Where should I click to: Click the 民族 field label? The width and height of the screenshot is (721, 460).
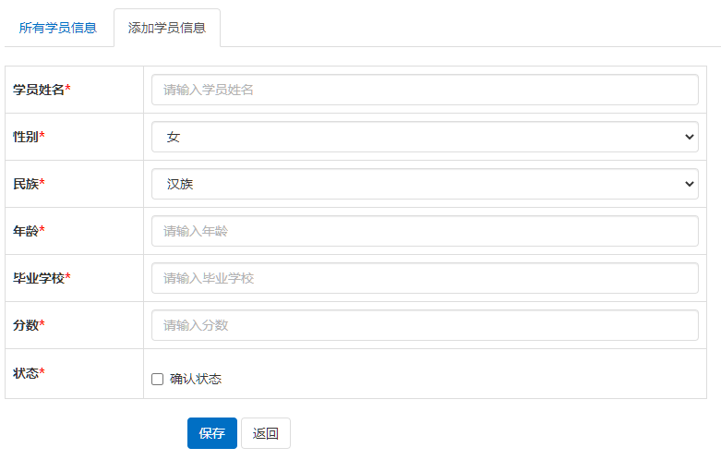(x=29, y=184)
